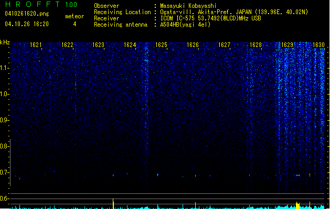Image resolution: width=330 pixels, height=209 pixels.
Task: Click the timestamp 04.10.26 16:20
Action: [27, 24]
